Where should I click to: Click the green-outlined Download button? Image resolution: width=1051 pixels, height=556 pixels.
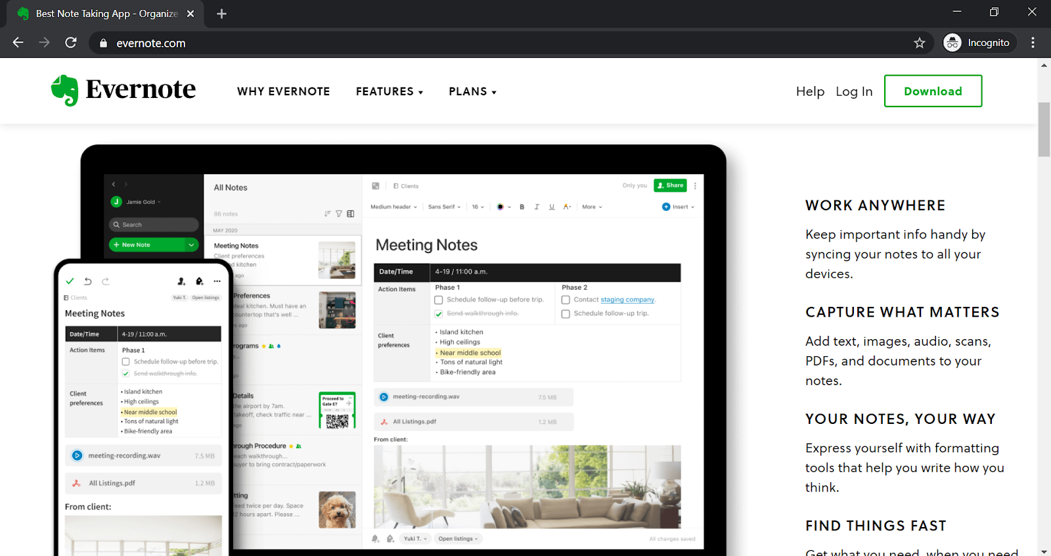pos(933,91)
